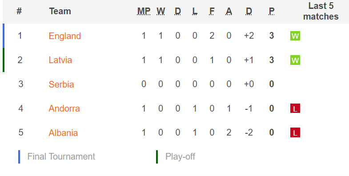Open the Serbia team page

61,84
